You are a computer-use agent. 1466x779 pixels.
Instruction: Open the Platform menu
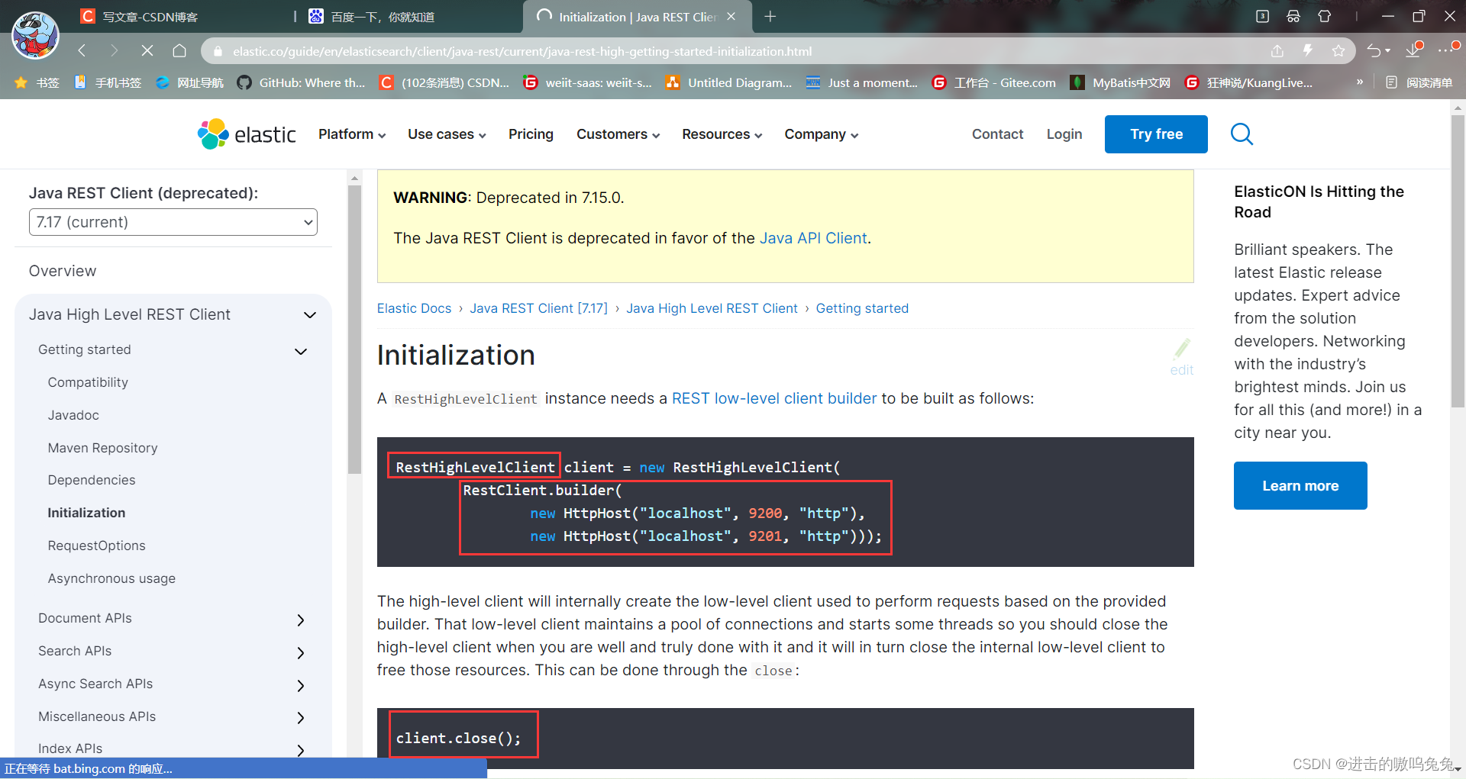tap(352, 134)
